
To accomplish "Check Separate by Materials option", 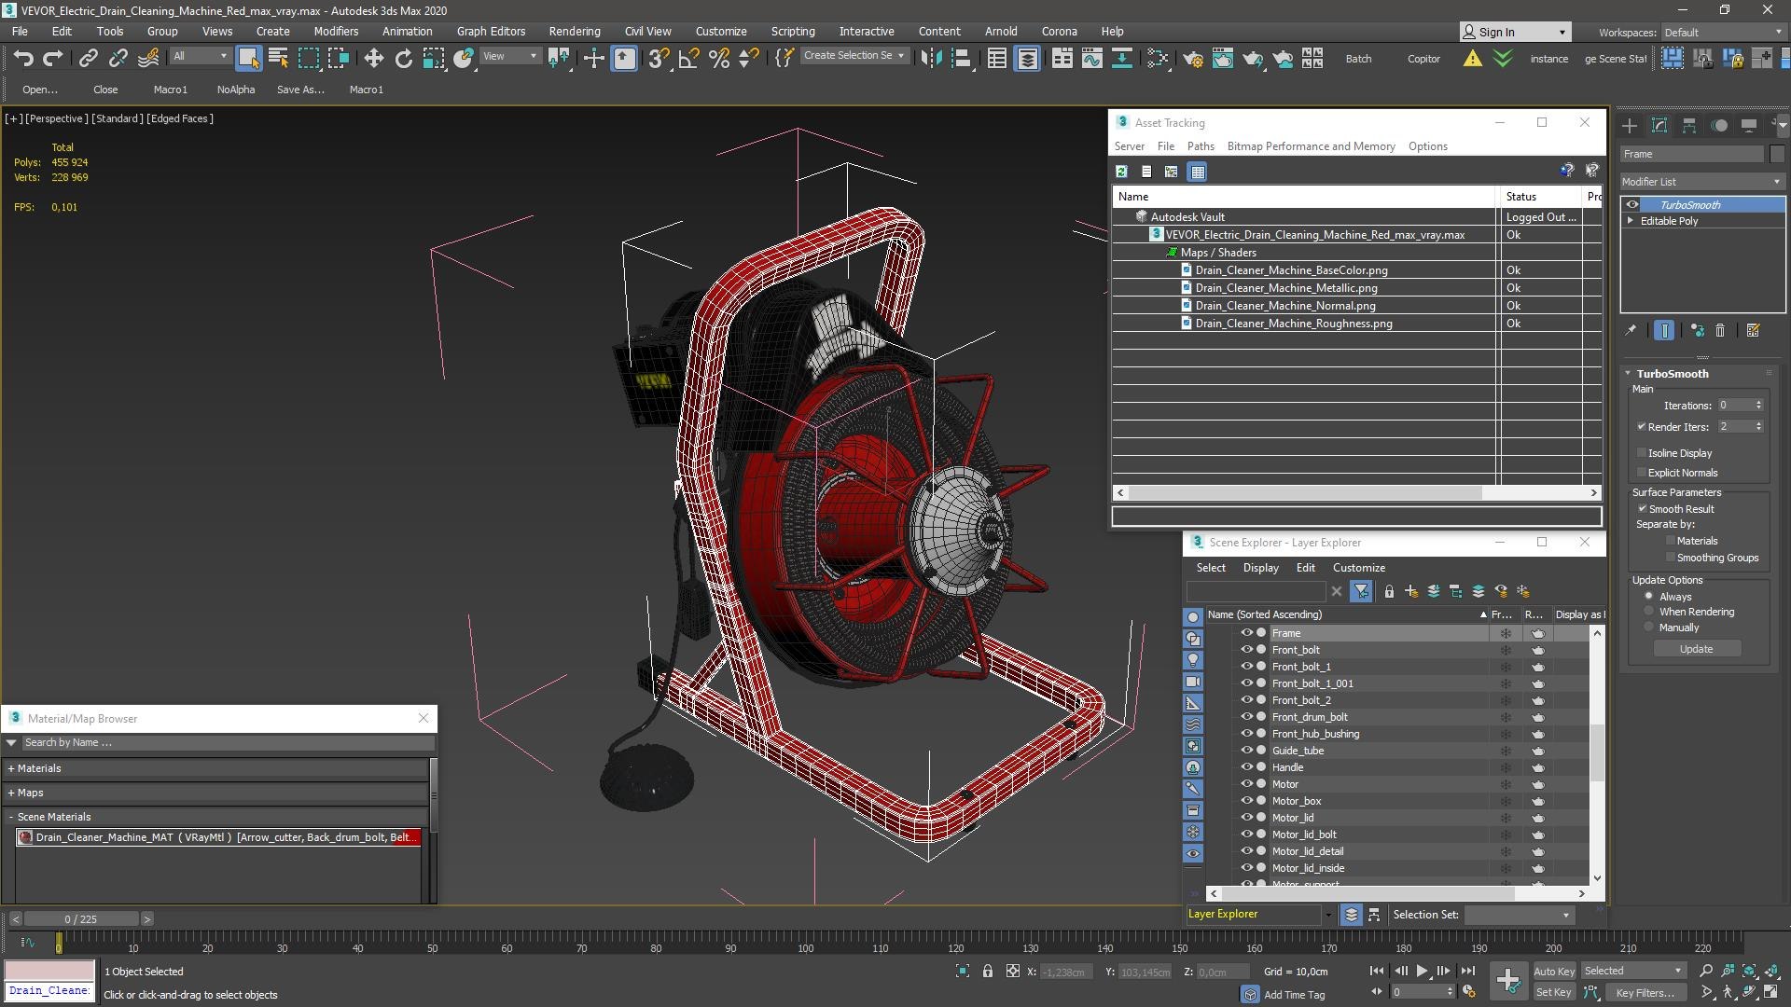I will click(1670, 541).
